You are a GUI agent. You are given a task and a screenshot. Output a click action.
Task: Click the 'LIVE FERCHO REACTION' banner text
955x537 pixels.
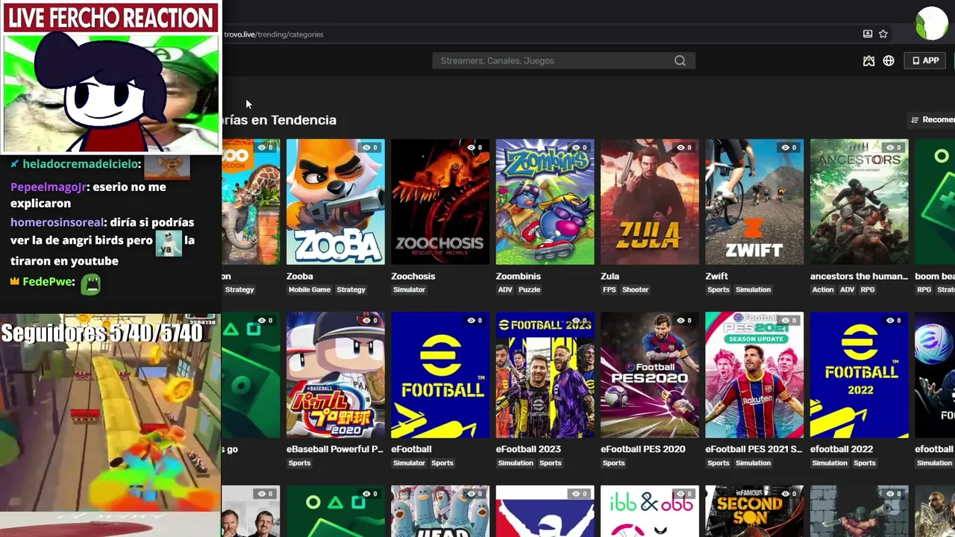pyautogui.click(x=110, y=18)
